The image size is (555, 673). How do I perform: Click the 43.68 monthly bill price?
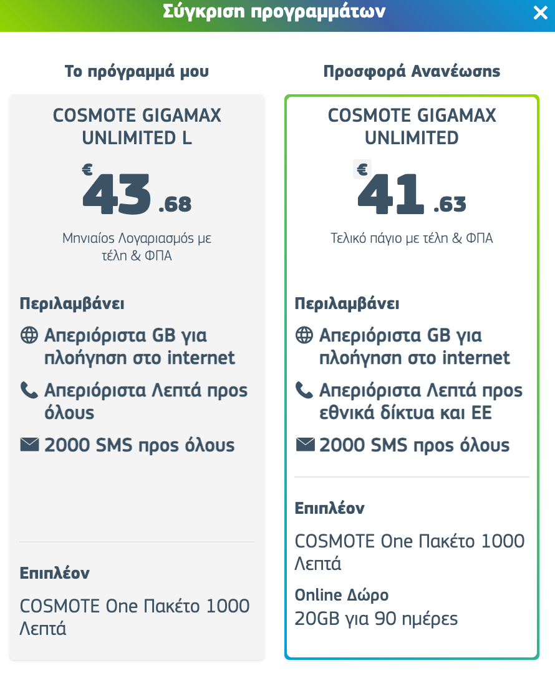click(x=137, y=194)
